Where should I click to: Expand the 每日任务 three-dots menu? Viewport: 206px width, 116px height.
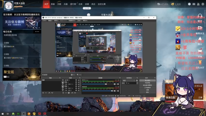point(37,32)
